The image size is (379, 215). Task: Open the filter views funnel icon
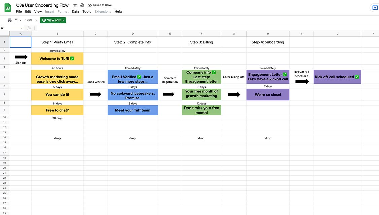coord(16,20)
